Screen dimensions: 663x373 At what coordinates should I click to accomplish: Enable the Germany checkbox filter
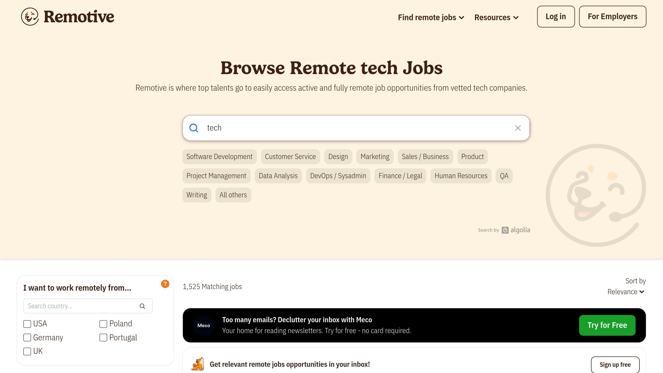27,338
